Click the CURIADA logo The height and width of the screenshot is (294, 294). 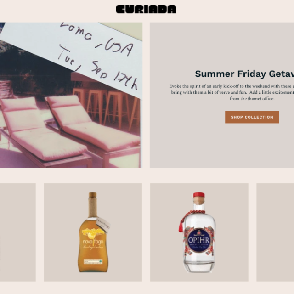pyautogui.click(x=146, y=9)
